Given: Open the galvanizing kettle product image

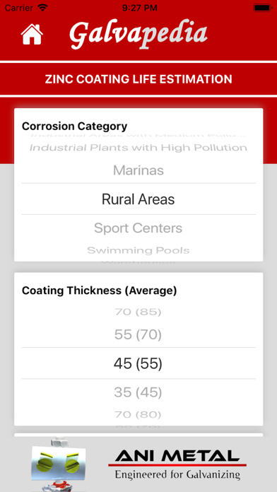Looking at the screenshot, I should pos(59,464).
